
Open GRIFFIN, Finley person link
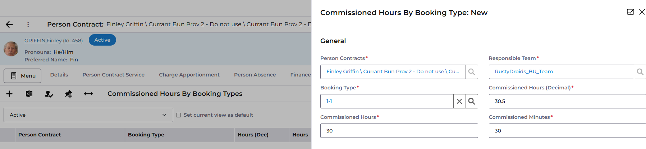[54, 41]
